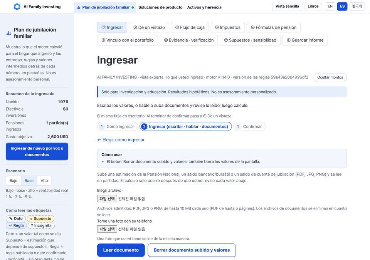
Task: Open Activos y herencia menu item
Action: pyautogui.click(x=204, y=7)
